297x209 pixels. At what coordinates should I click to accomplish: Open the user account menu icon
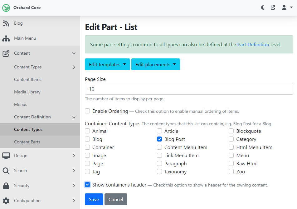coord(284,7)
